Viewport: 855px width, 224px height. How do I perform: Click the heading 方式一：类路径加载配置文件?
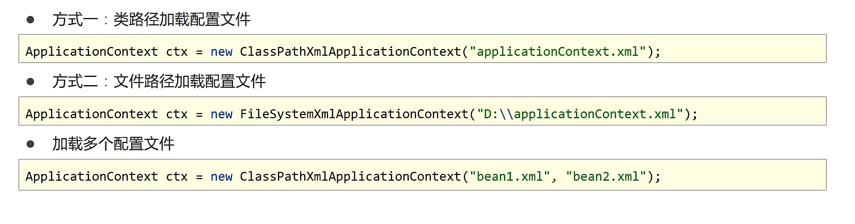(151, 20)
